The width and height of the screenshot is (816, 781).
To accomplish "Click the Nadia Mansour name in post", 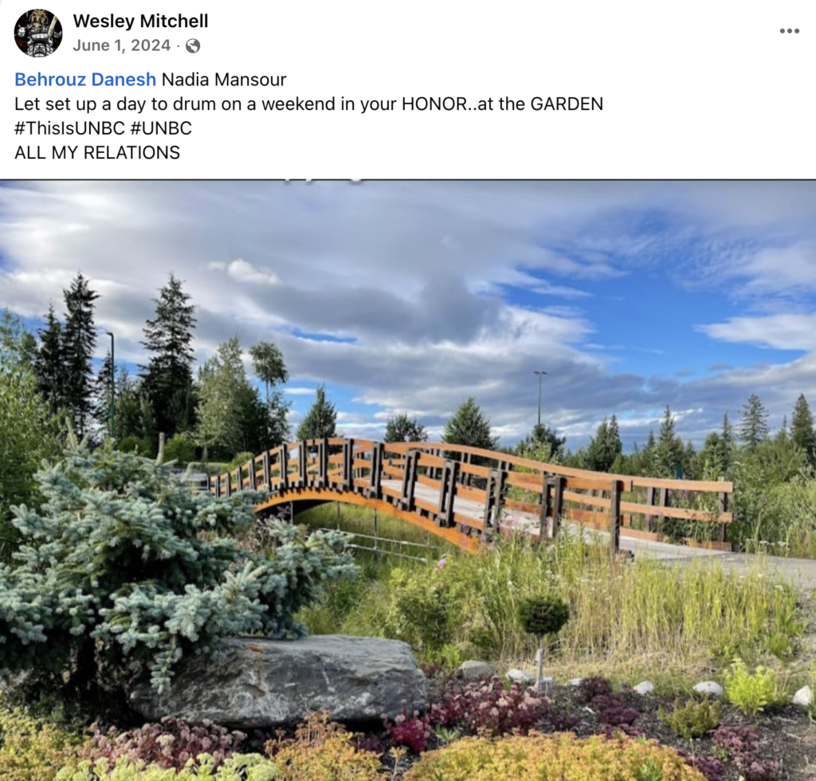I will click(x=224, y=79).
